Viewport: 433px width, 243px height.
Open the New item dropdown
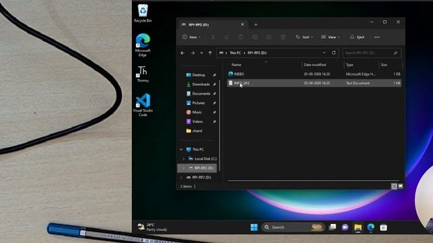(x=191, y=37)
